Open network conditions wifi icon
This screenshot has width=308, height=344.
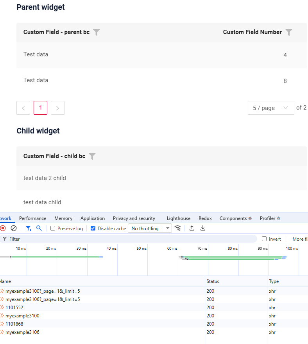[x=178, y=228]
